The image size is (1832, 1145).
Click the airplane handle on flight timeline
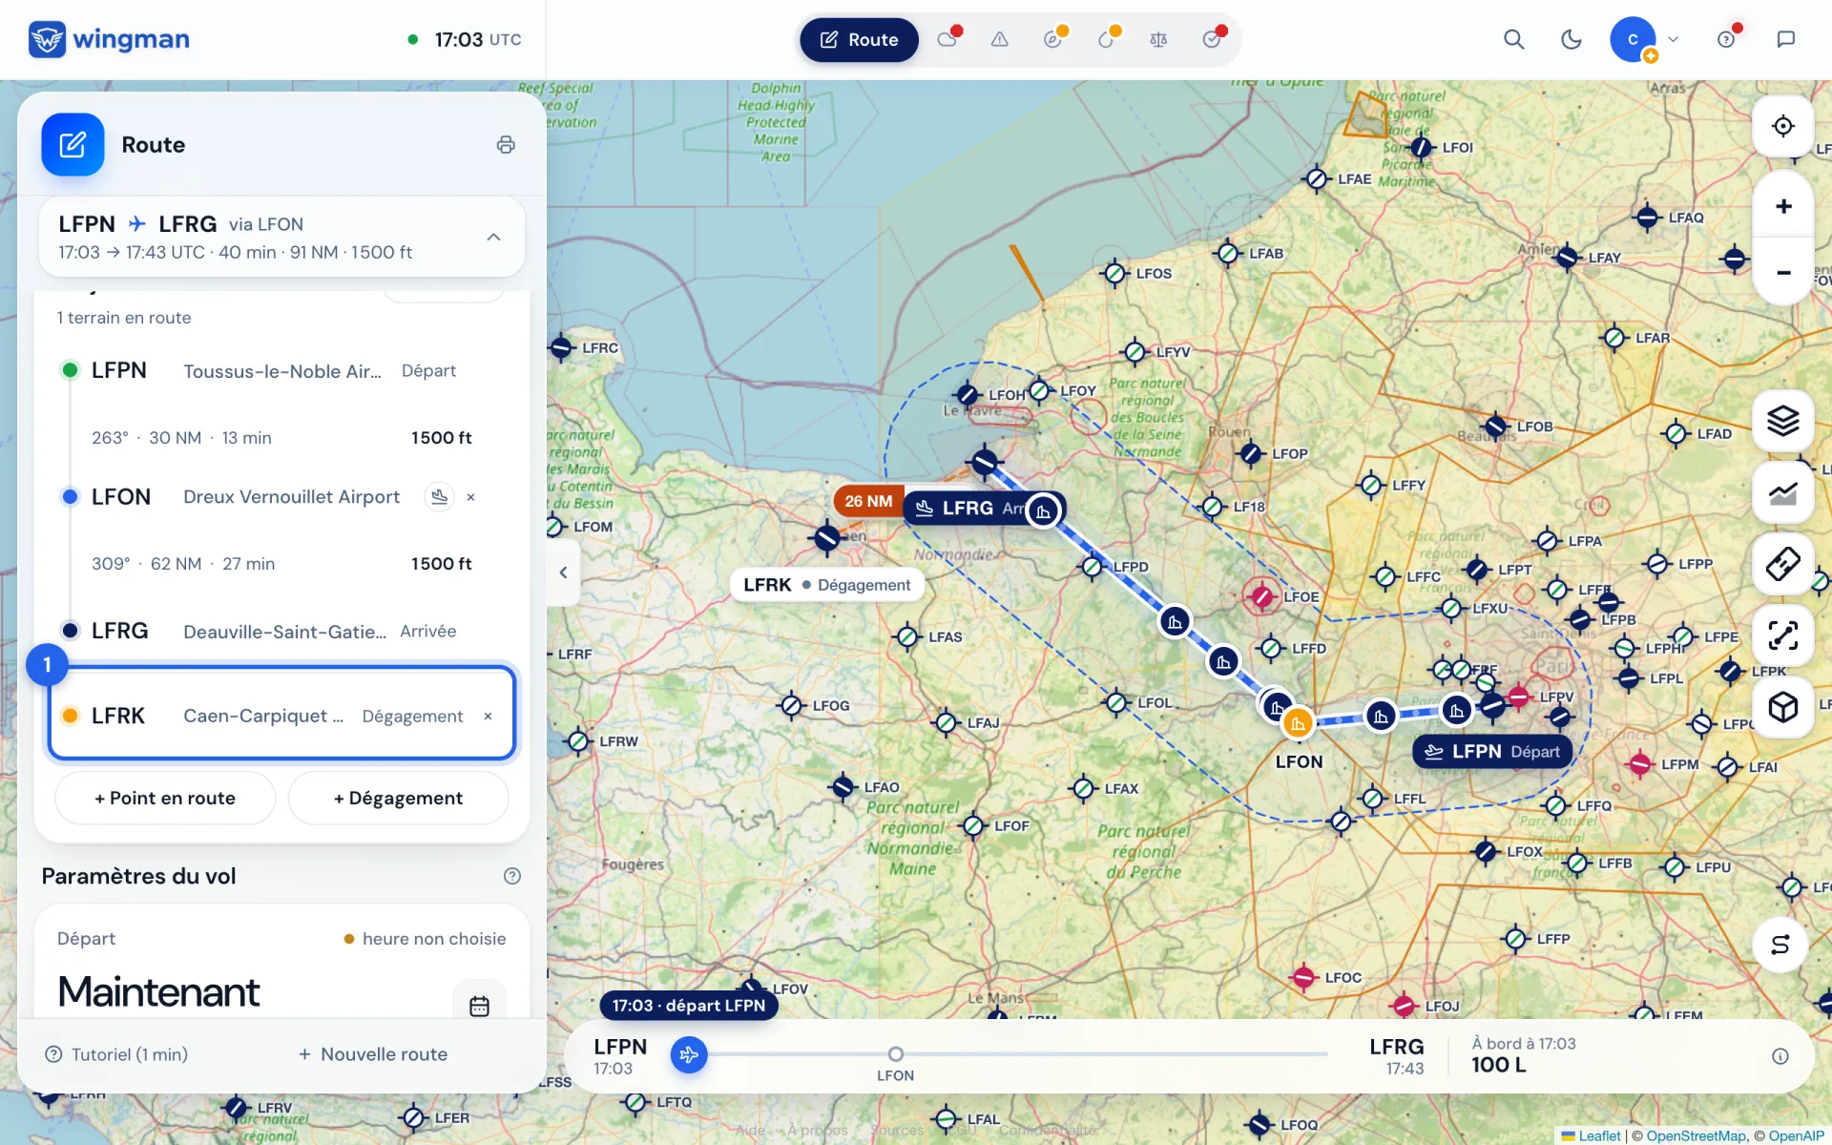pyautogui.click(x=689, y=1054)
